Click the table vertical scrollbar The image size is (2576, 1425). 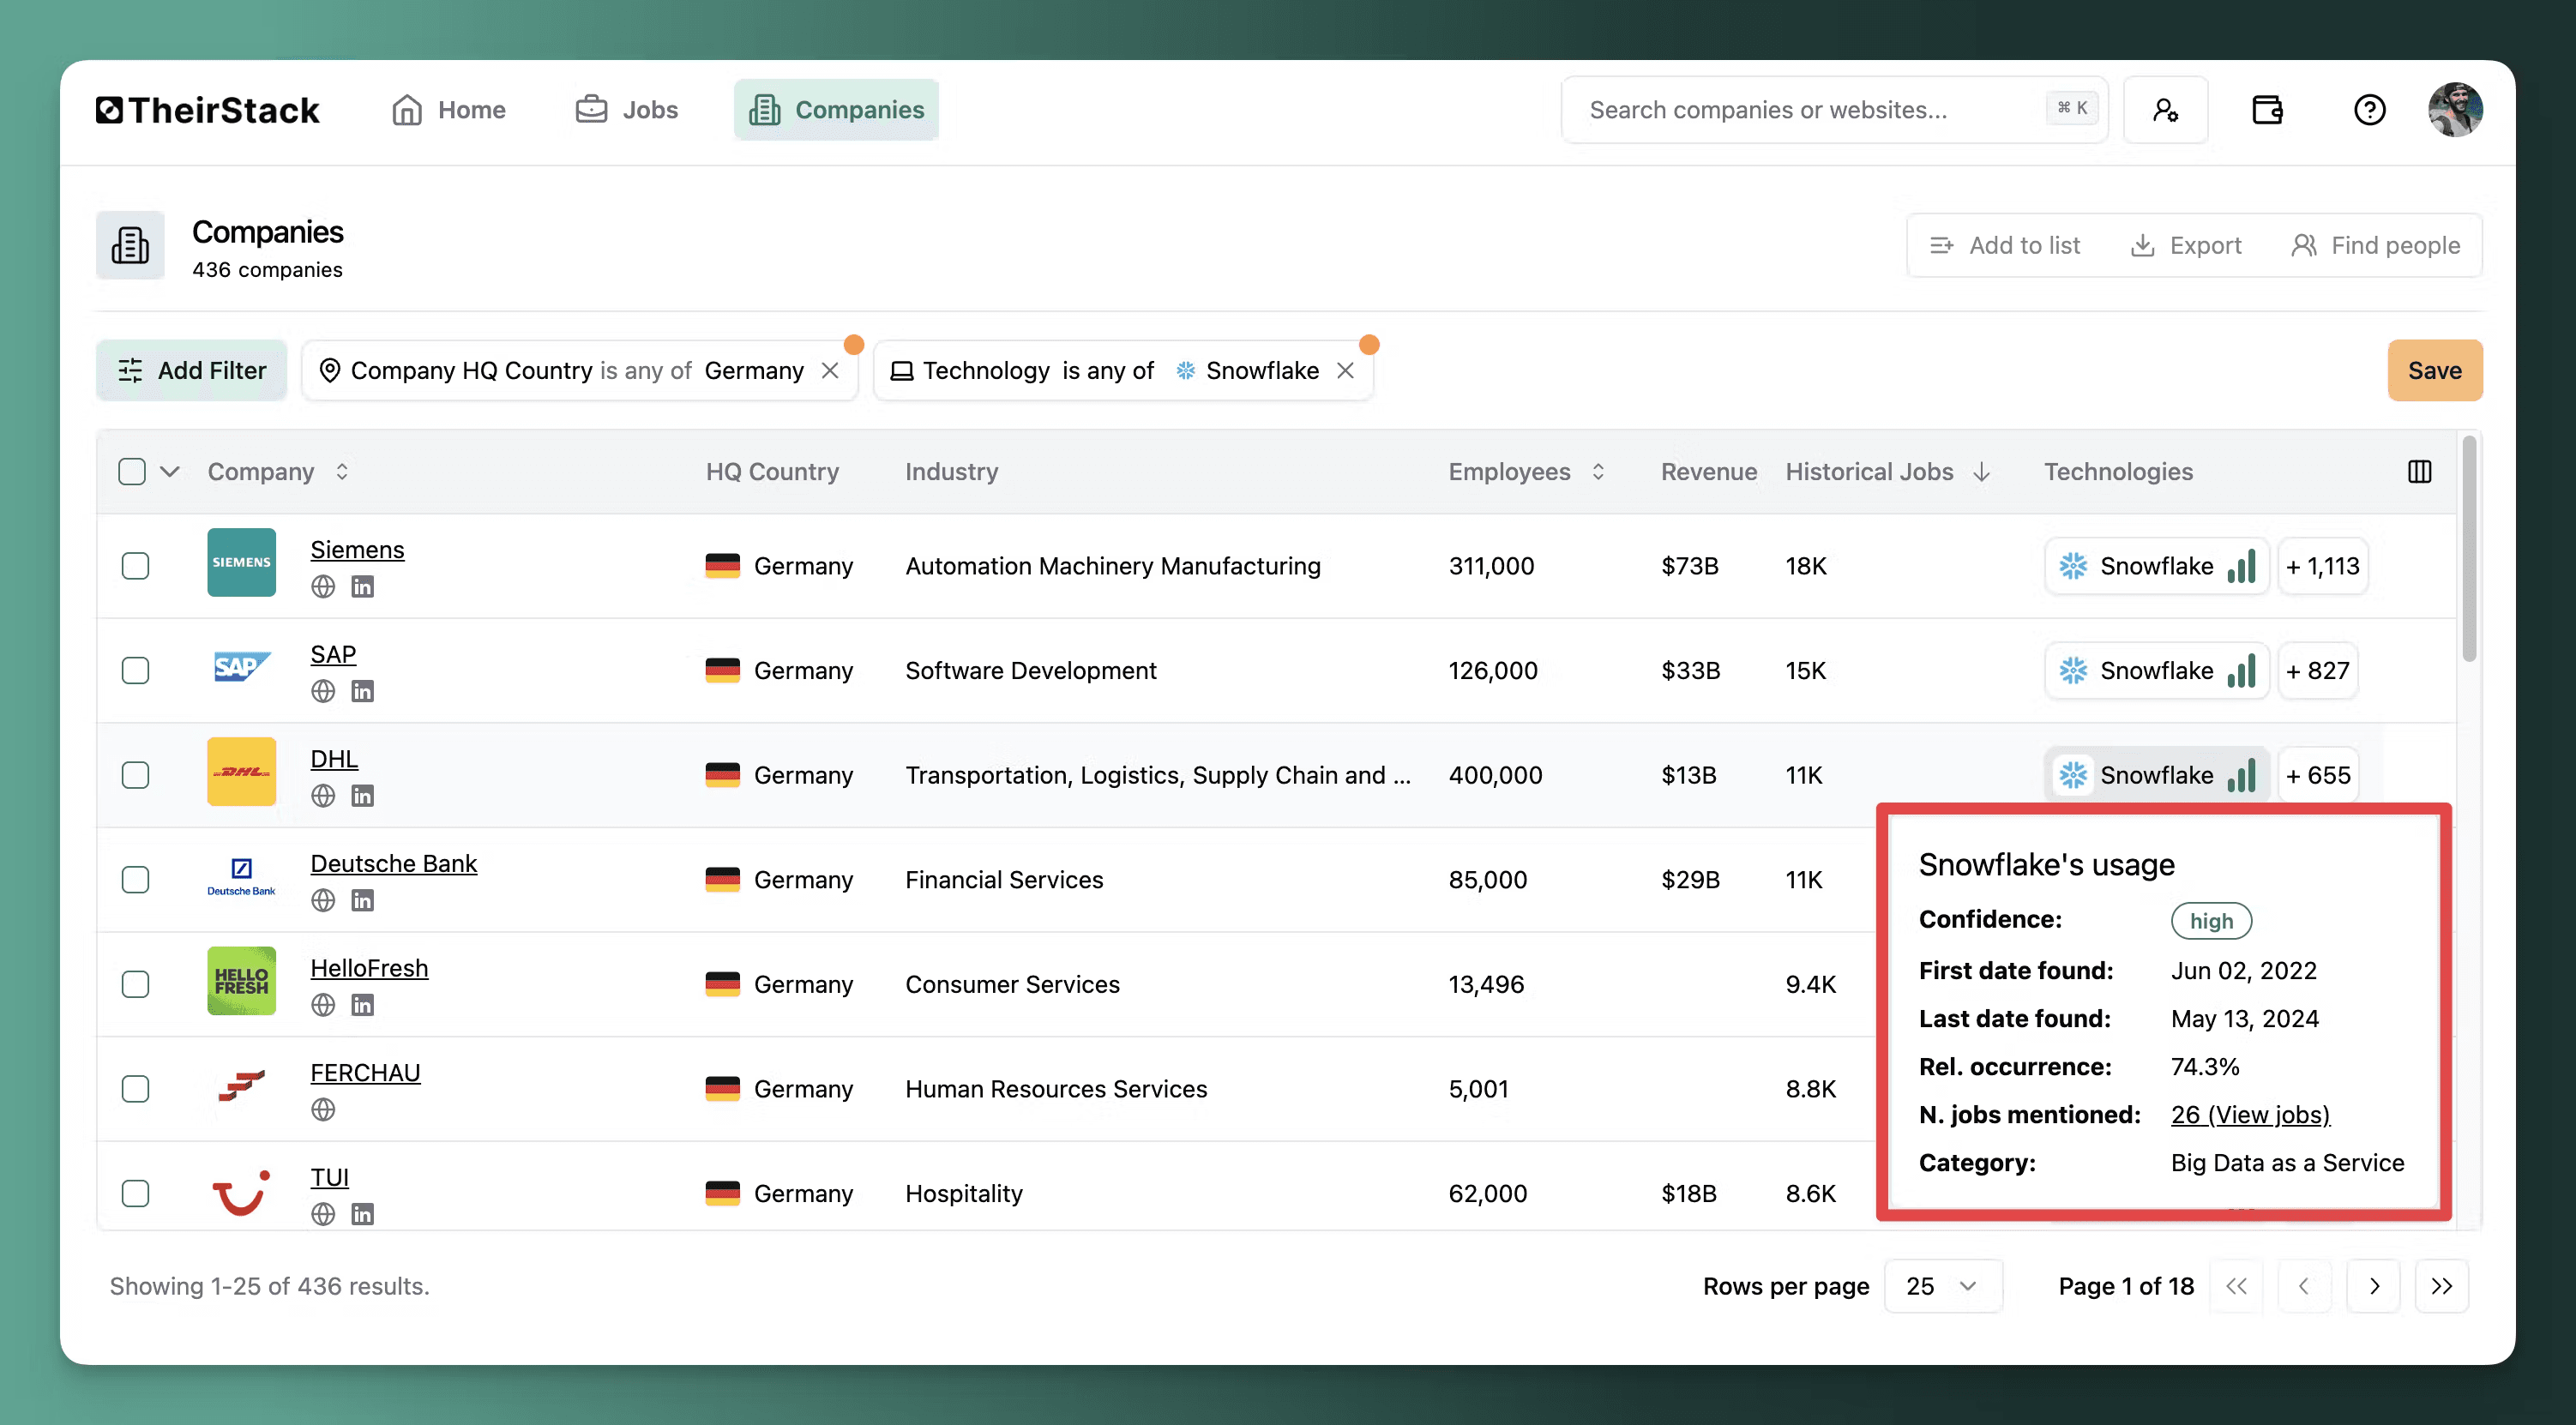pyautogui.click(x=2469, y=548)
